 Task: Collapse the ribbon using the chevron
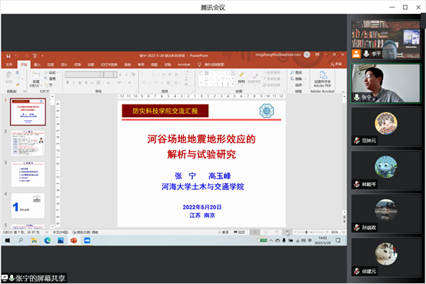(x=343, y=92)
